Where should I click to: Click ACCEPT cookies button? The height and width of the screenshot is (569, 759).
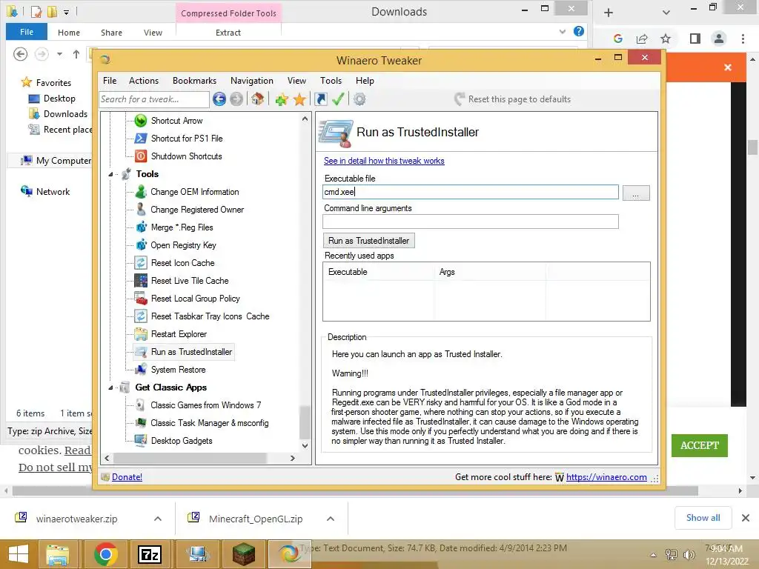click(x=700, y=445)
